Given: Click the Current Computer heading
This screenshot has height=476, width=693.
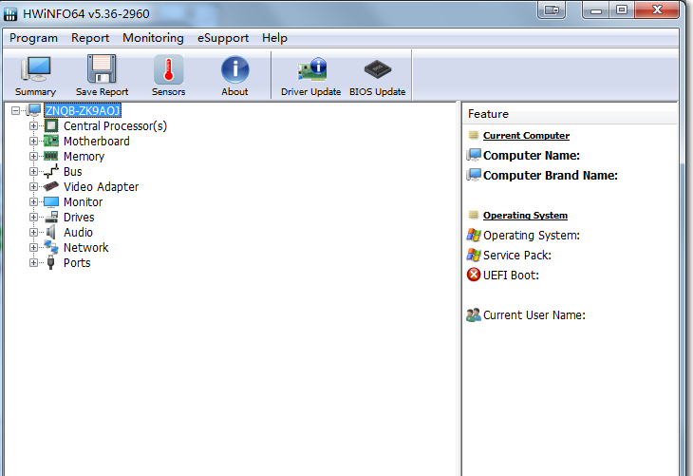Looking at the screenshot, I should click(526, 135).
